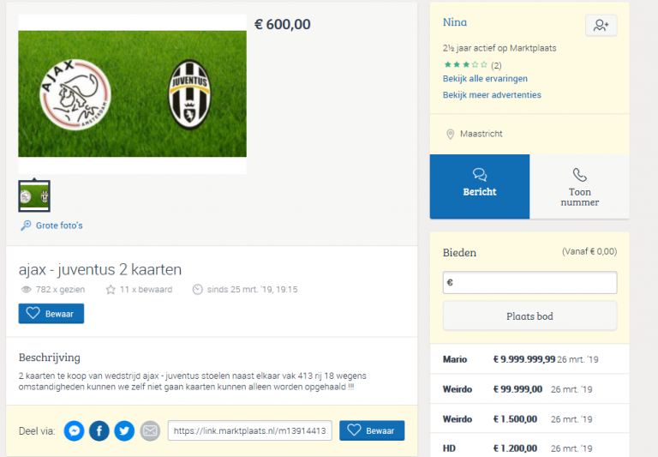Focus the euro bid amount field
Image resolution: width=658 pixels, height=457 pixels.
point(529,283)
